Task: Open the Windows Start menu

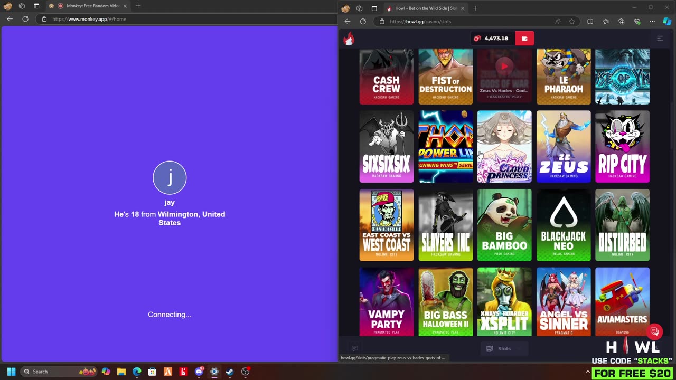Action: [x=11, y=372]
